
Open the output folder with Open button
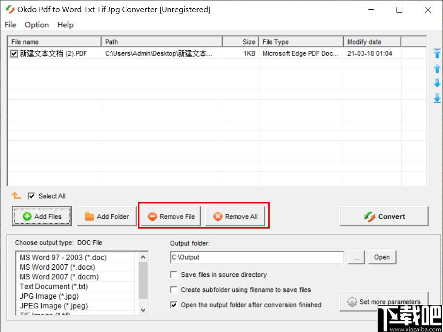(382, 257)
